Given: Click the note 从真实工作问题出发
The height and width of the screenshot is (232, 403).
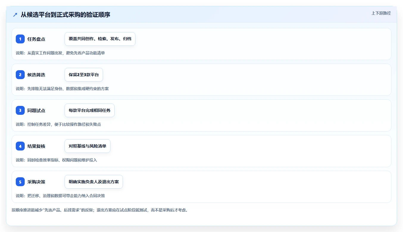Looking at the screenshot, I should click(45, 53).
